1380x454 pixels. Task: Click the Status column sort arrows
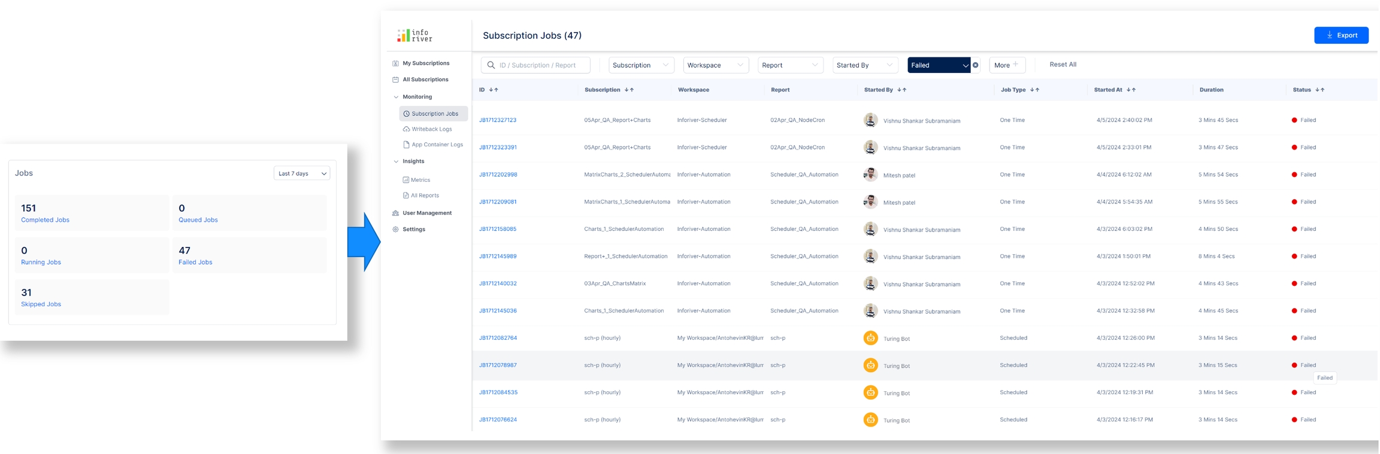click(1320, 90)
